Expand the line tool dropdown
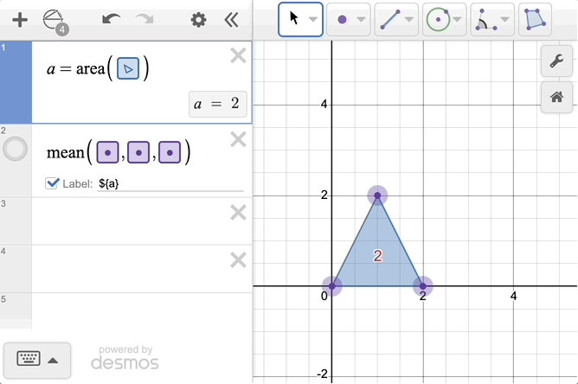The width and height of the screenshot is (578, 384). (409, 19)
